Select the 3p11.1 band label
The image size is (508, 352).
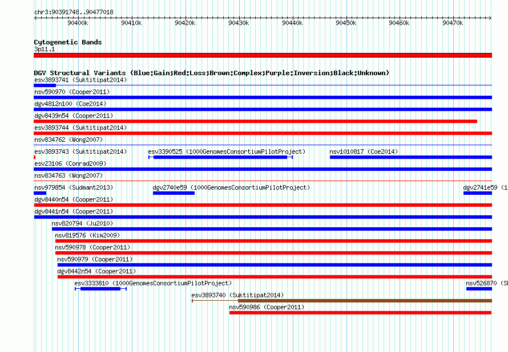pos(45,49)
